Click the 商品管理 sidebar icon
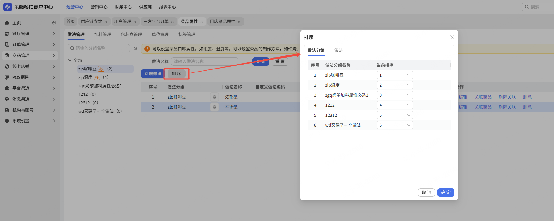 (x=7, y=55)
